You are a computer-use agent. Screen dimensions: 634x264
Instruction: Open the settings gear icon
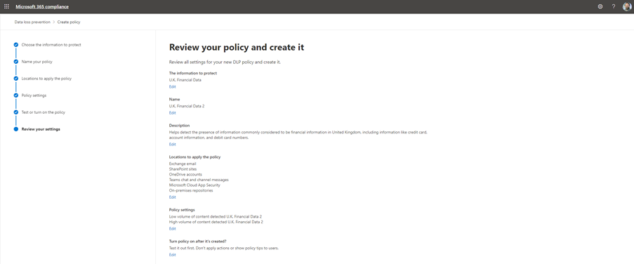tap(600, 6)
